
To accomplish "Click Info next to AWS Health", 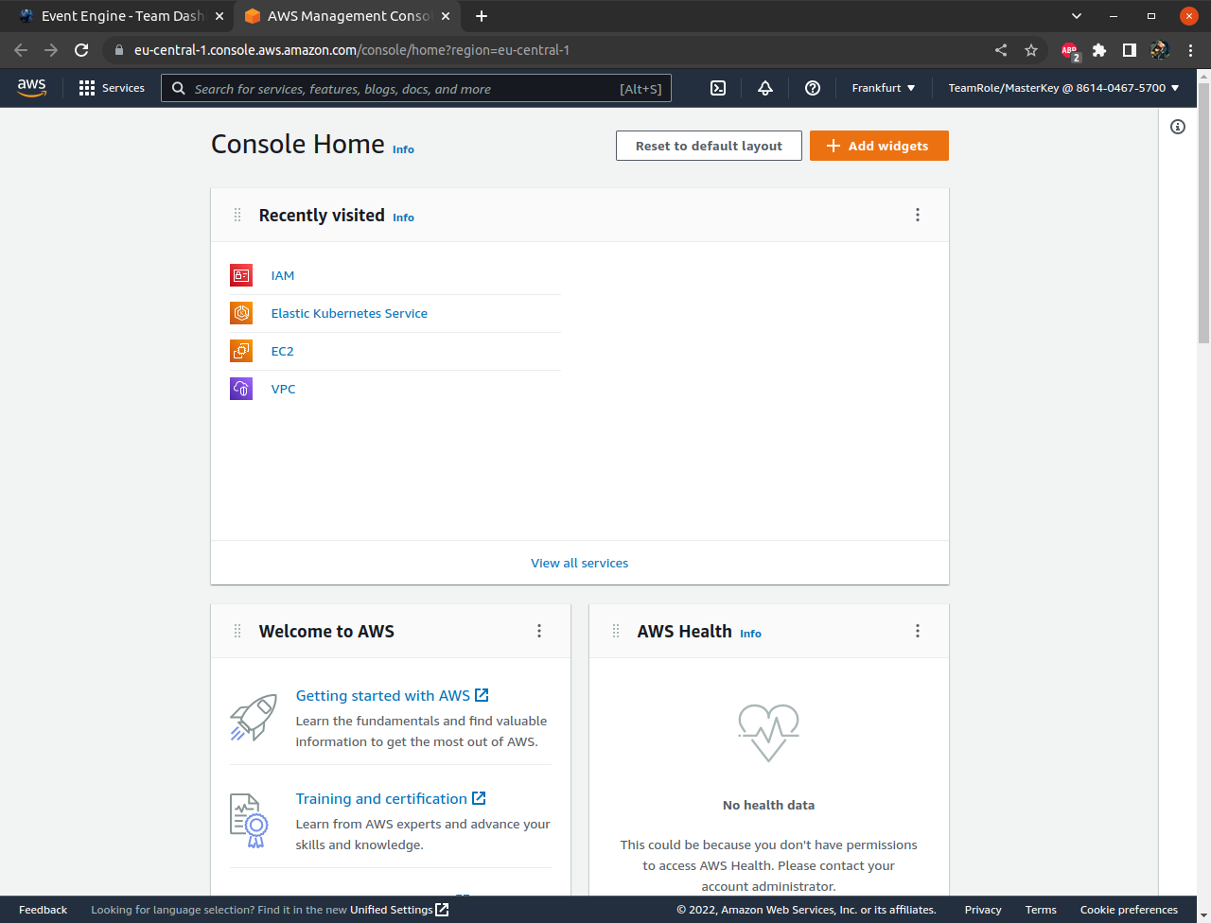I will pos(750,634).
